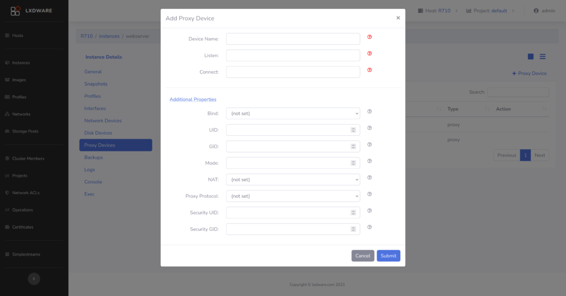Show help for the NAT property
The width and height of the screenshot is (566, 296).
tap(369, 177)
